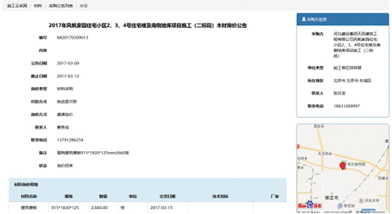Click the 规格 column header
Image resolution: width=392 pixels, height=214 pixels.
coord(67,196)
